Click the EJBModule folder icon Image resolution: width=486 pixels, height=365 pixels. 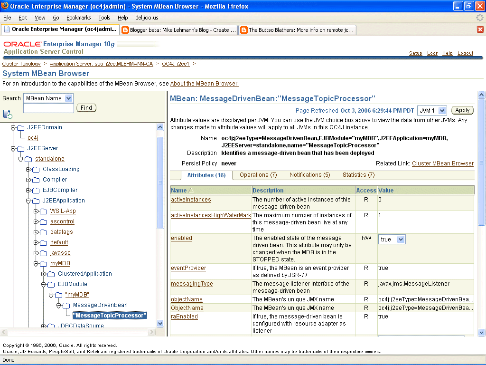(51, 285)
